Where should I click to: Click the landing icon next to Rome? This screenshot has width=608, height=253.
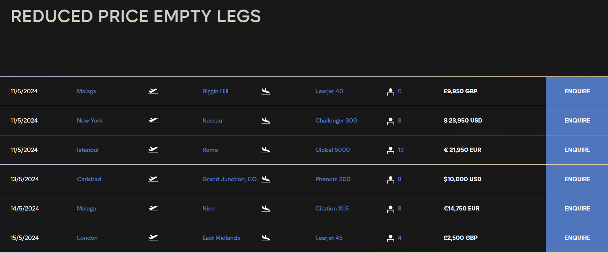pos(266,150)
